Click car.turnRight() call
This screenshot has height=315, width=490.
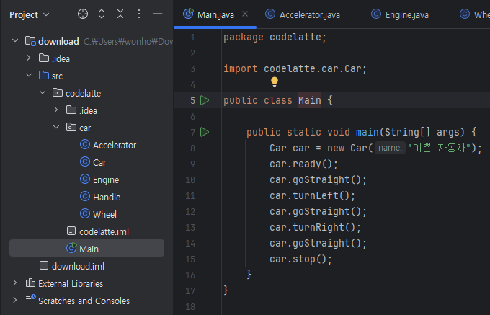pos(316,227)
